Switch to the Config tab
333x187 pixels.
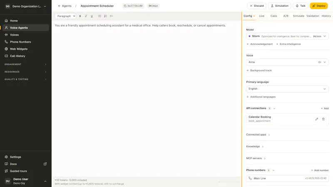[249, 16]
